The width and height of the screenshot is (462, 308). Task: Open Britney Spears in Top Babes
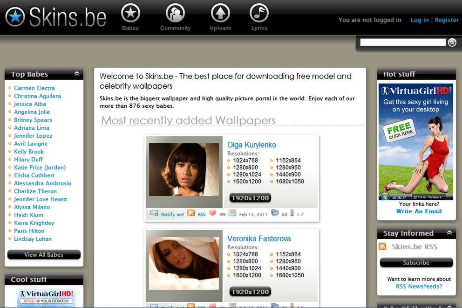pyautogui.click(x=33, y=120)
